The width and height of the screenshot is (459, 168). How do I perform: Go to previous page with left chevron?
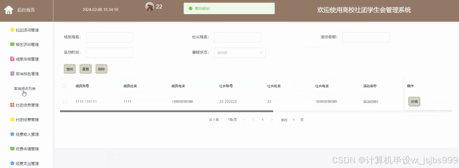tap(253, 120)
